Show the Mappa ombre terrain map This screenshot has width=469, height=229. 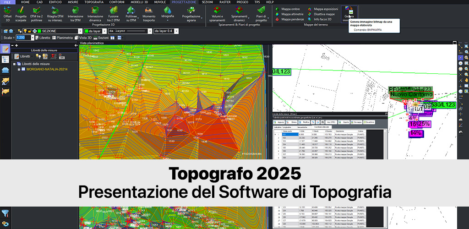287,9
